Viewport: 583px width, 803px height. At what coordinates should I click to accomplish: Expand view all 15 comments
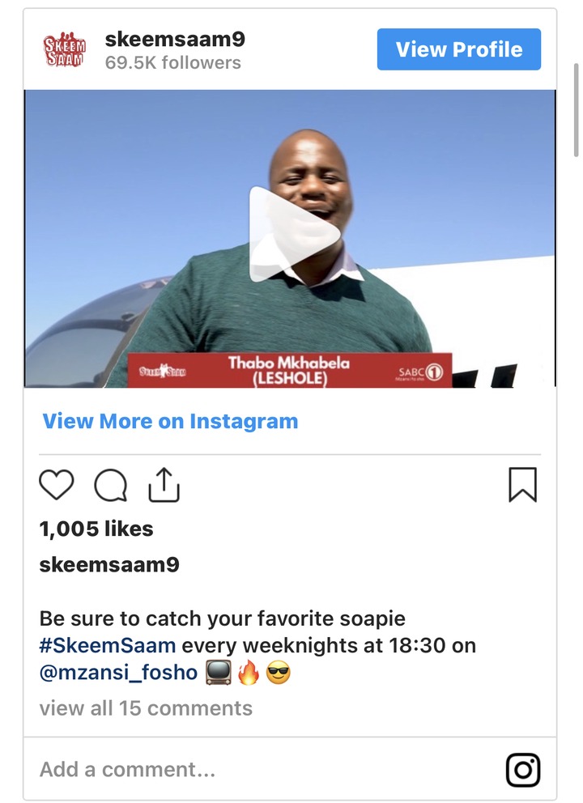[146, 708]
